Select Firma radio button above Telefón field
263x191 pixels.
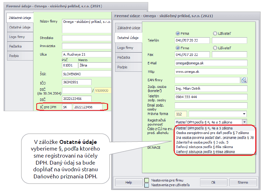[177, 33]
